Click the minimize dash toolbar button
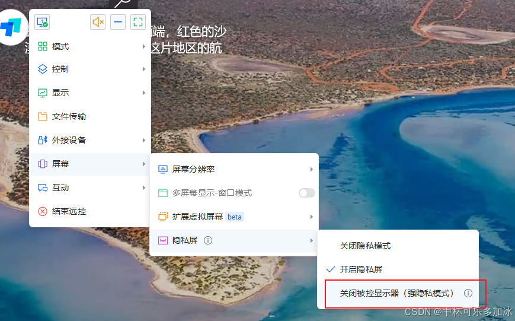Viewport: 515px width, 321px height. (x=118, y=22)
